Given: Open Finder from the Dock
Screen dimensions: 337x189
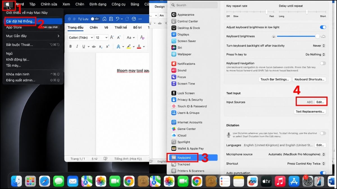Looking at the screenshot, I should 16,181.
